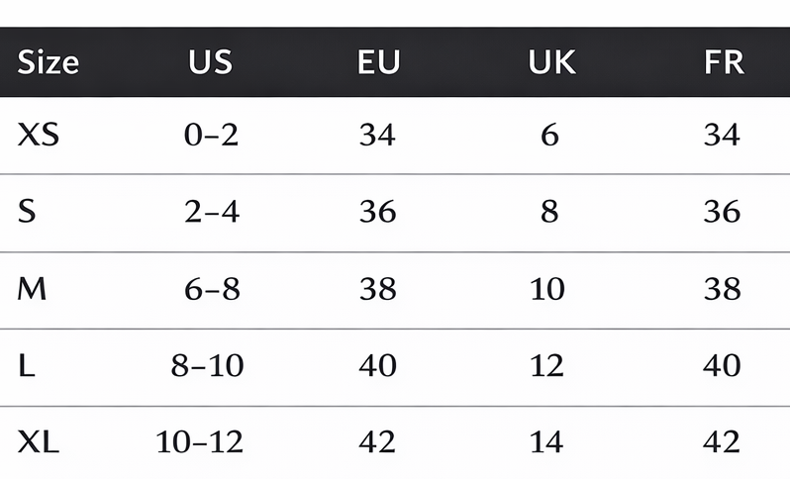The width and height of the screenshot is (790, 479).
Task: Select UK size 8 cell
Action: [x=549, y=212]
